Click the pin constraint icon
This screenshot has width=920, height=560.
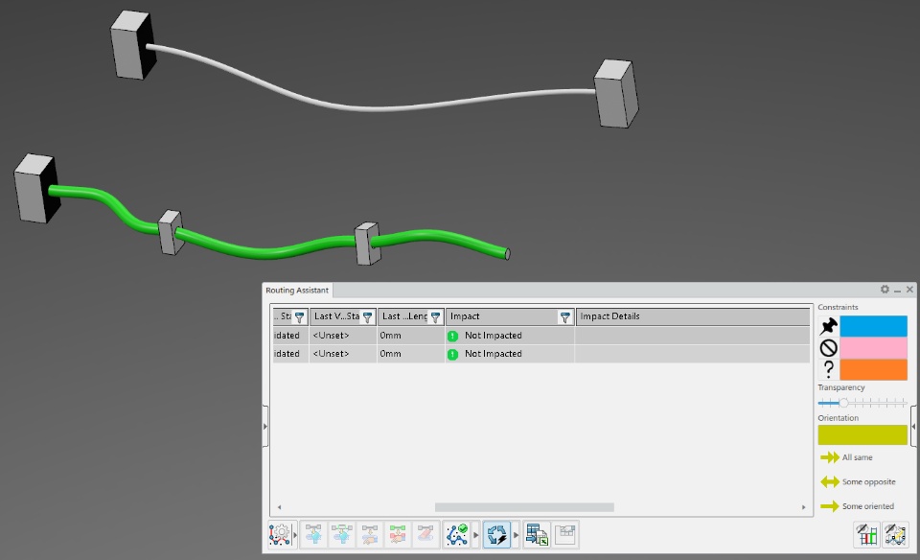point(828,326)
